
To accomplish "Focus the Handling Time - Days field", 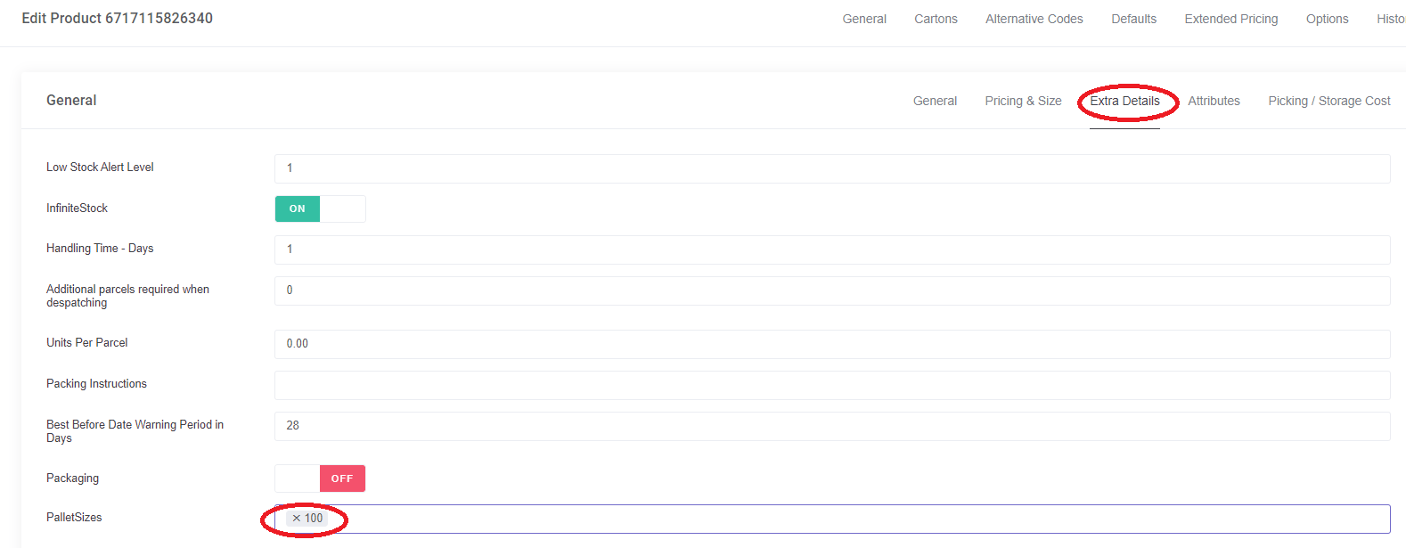I will [x=832, y=249].
